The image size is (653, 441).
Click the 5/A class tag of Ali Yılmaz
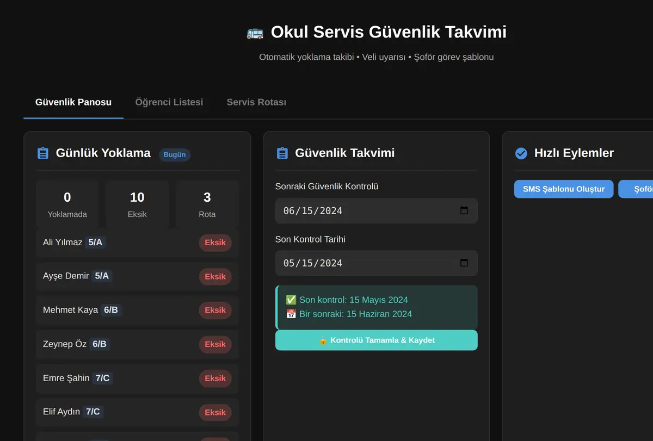(x=95, y=242)
